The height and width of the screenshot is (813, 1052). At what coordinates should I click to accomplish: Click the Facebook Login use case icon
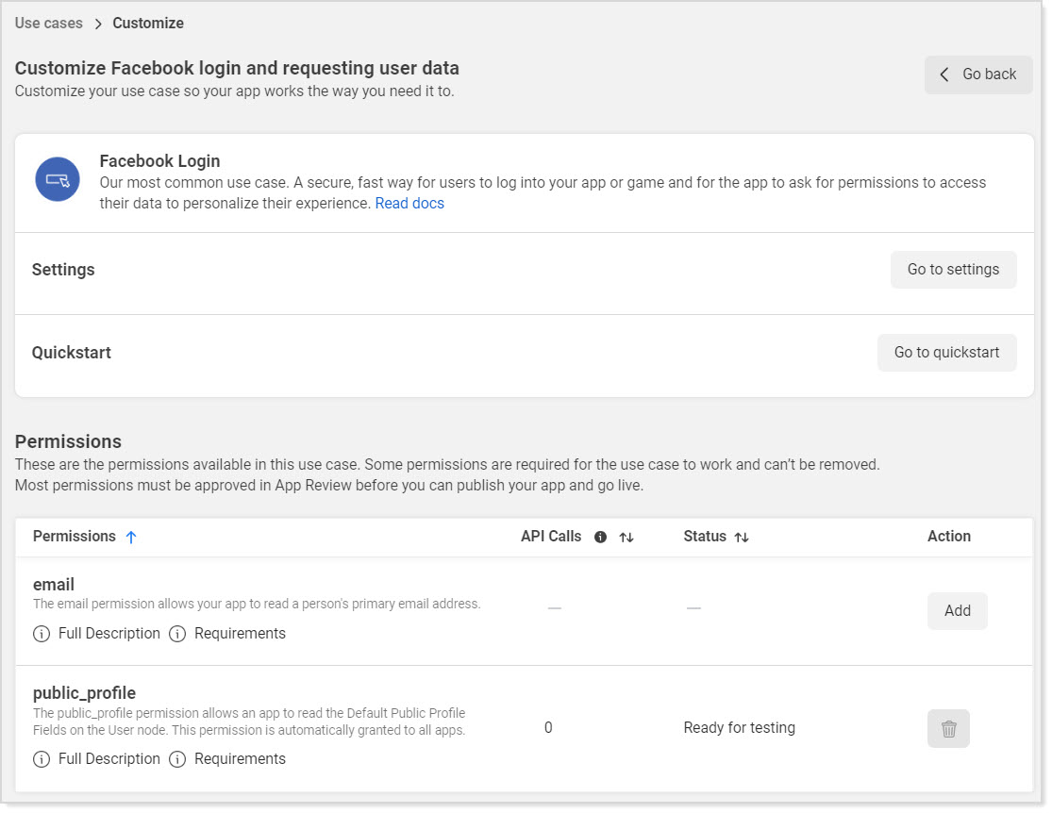point(58,179)
